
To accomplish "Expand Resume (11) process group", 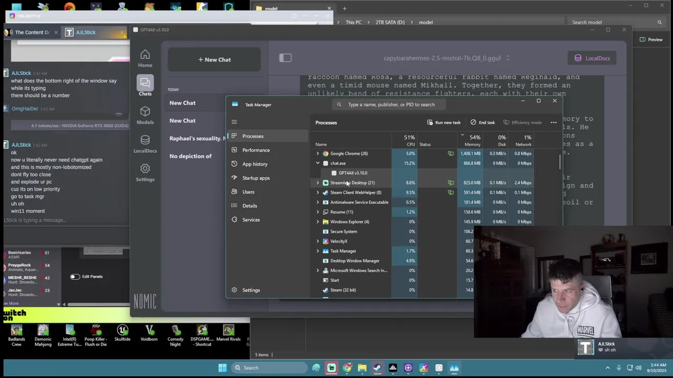I will (318, 212).
